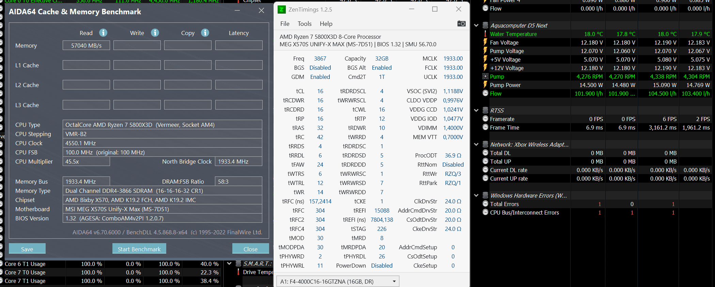Click the MCLK value 1933.00

[453, 58]
